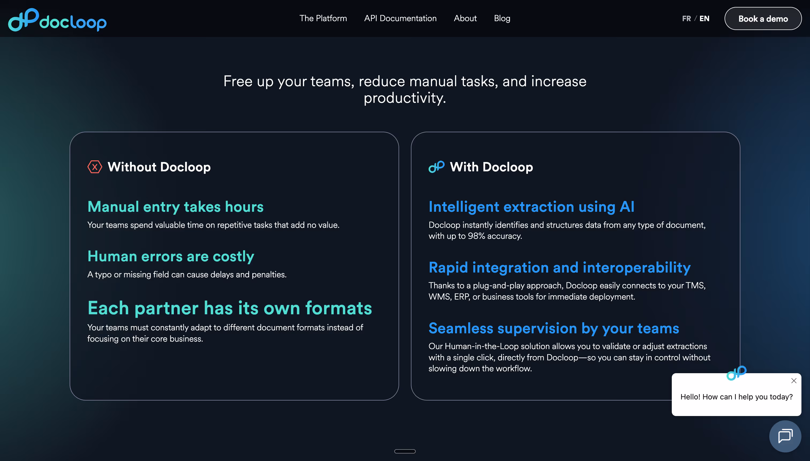The image size is (810, 461).
Task: Open the About page
Action: click(465, 18)
